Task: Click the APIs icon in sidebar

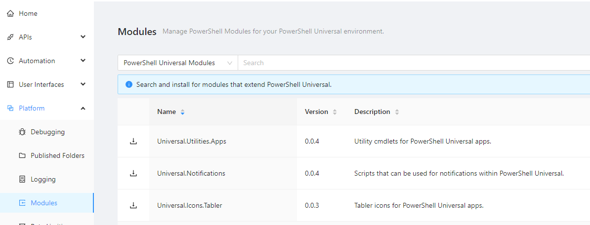Action: 10,37
